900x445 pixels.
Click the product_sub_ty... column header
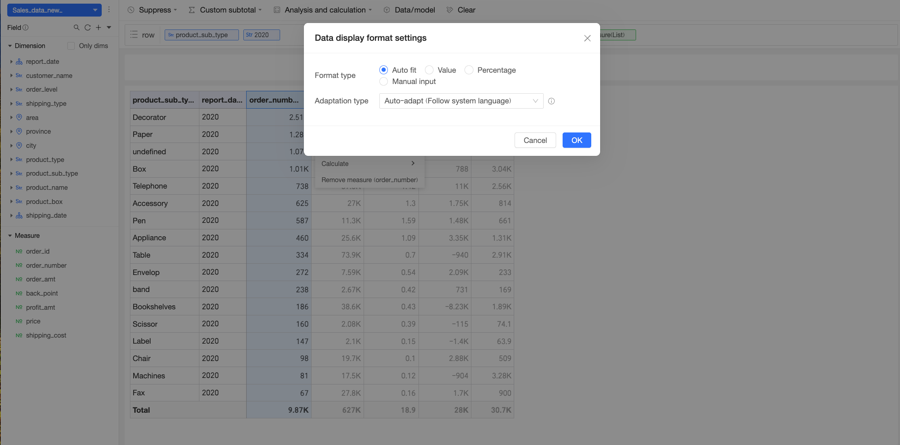pos(164,100)
